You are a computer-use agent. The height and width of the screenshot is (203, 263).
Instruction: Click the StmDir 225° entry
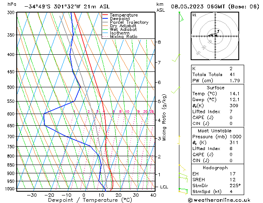[x=217, y=185]
